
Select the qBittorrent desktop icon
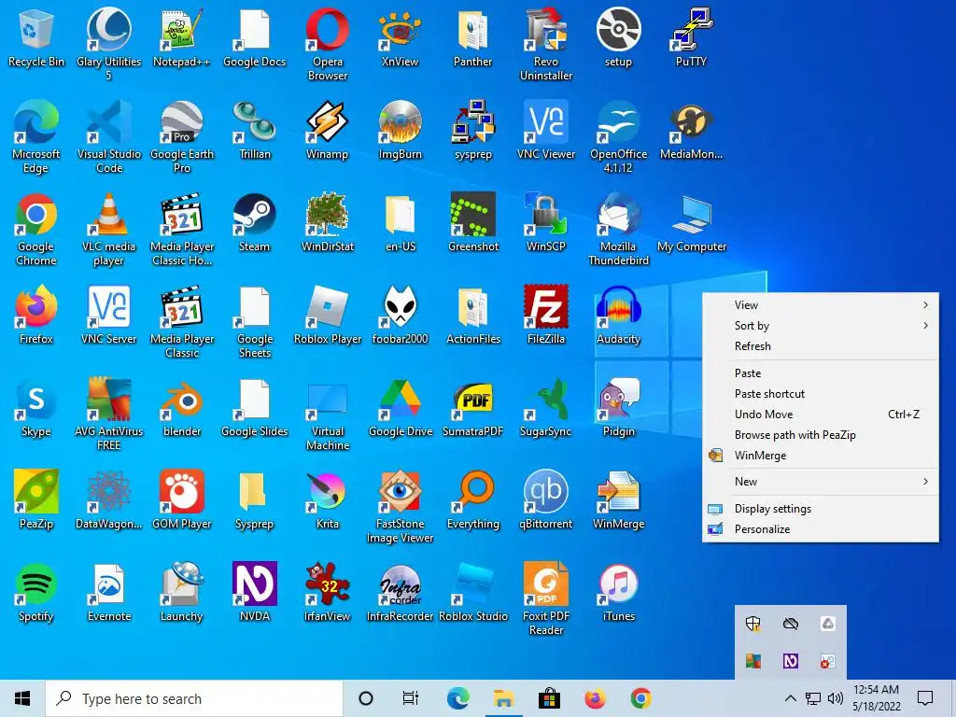point(545,500)
